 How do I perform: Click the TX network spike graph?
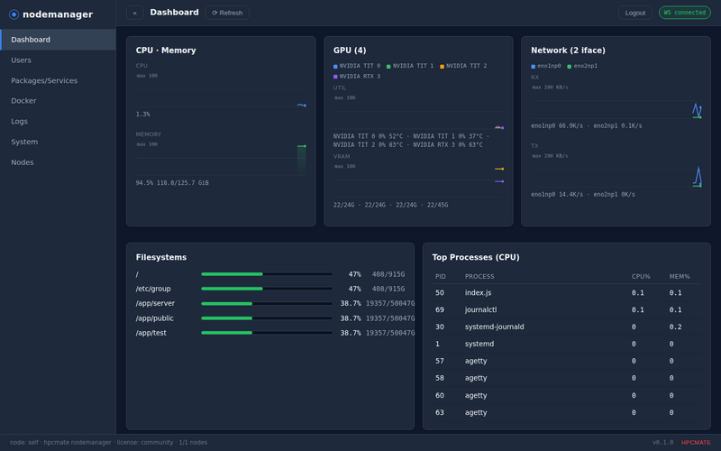tap(697, 177)
